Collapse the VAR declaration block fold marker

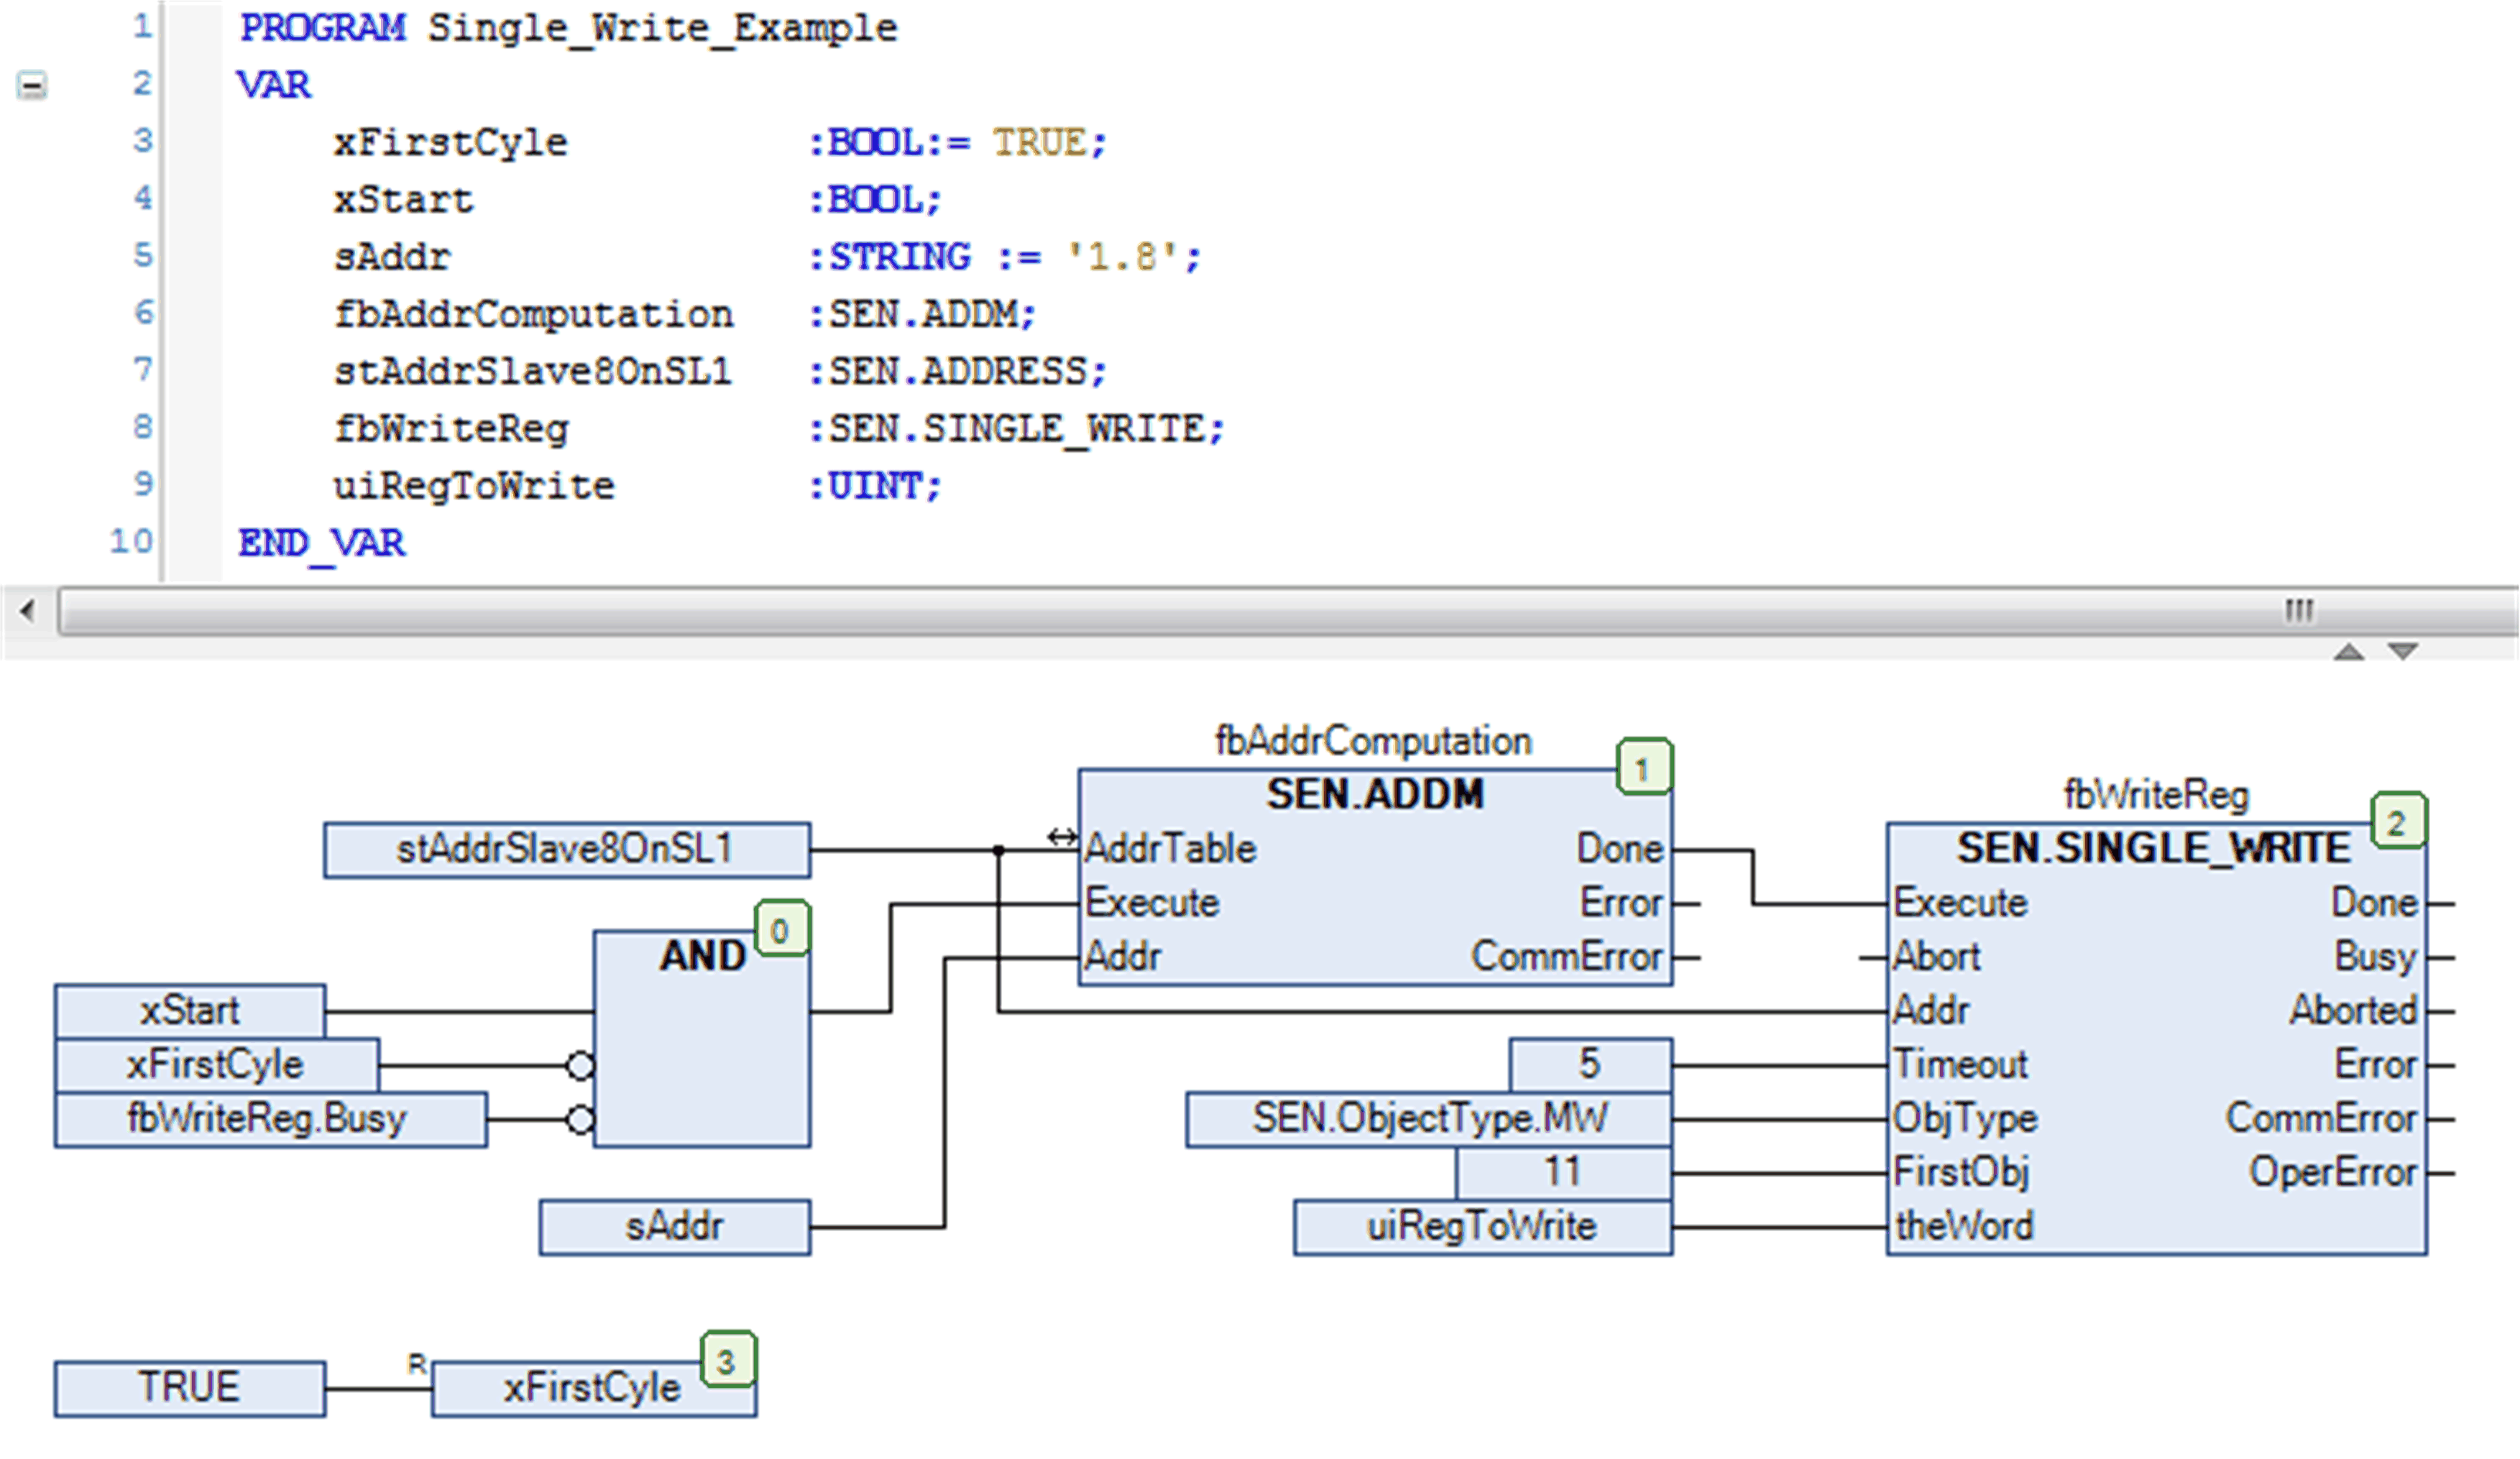pos(33,86)
